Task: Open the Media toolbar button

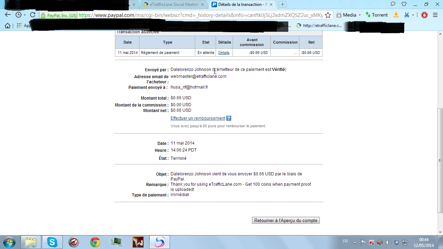Action: [346, 15]
